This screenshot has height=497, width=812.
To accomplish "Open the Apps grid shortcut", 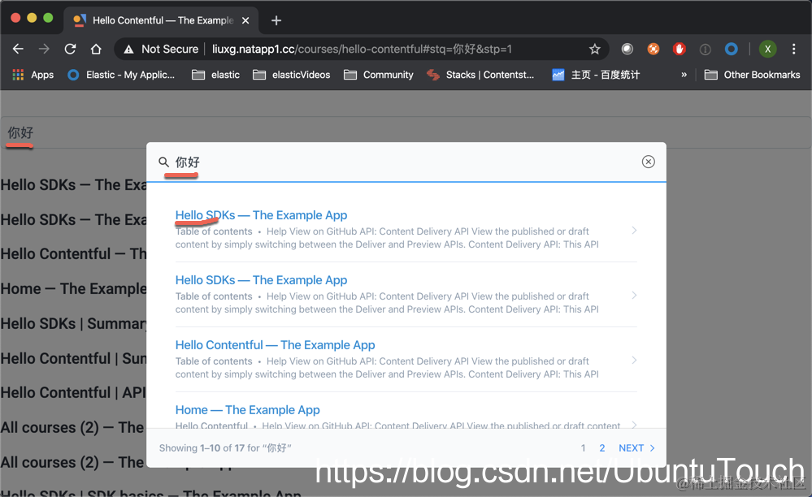I will click(33, 75).
